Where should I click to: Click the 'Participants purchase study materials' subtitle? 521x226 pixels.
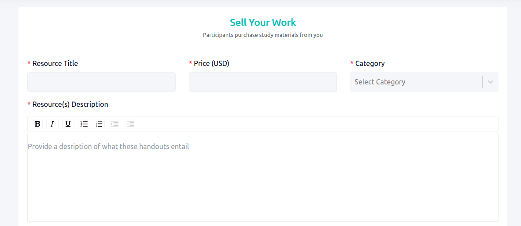click(263, 35)
